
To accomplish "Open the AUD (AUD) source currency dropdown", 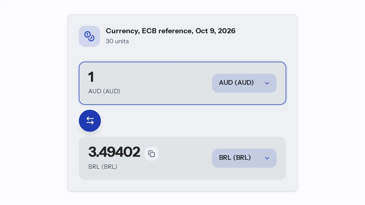I will [x=244, y=83].
